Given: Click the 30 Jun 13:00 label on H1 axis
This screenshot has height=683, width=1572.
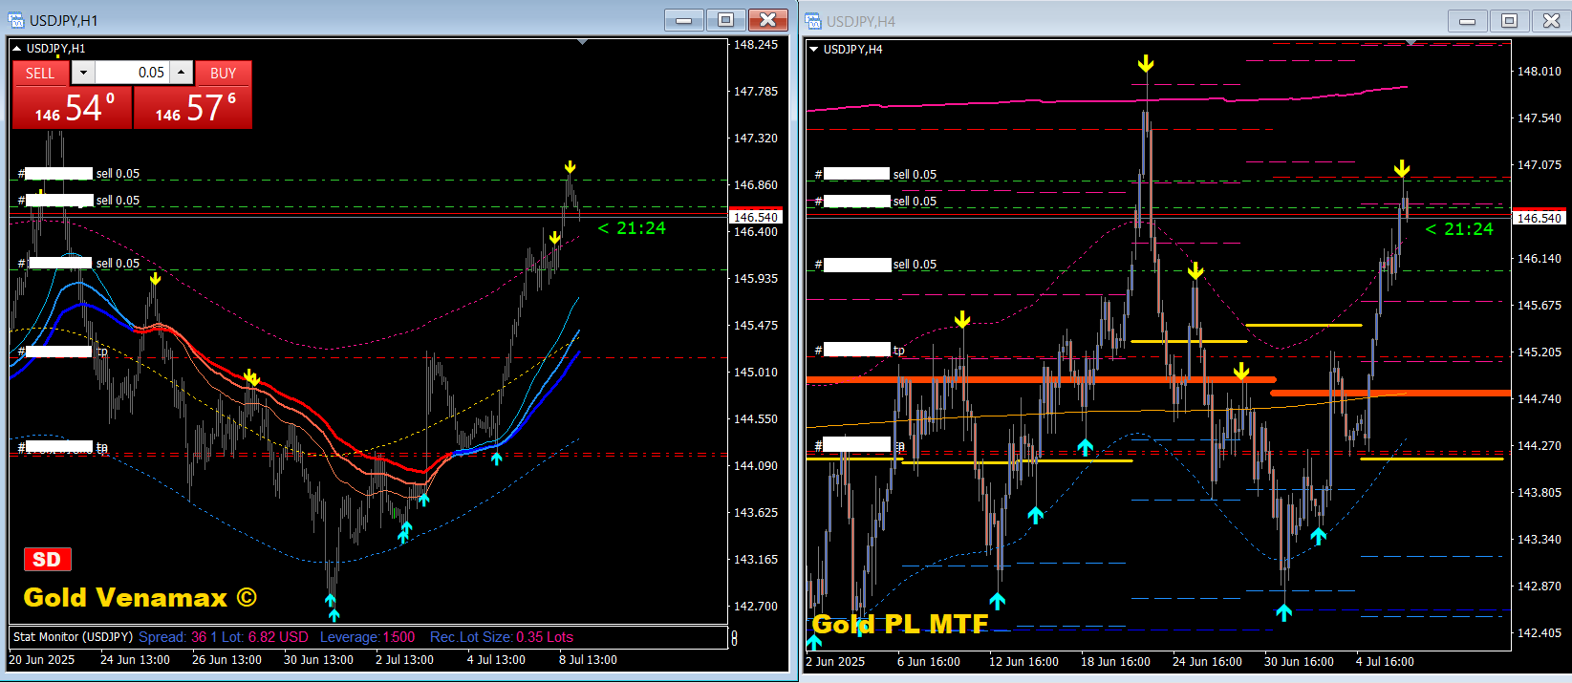Looking at the screenshot, I should (x=318, y=660).
